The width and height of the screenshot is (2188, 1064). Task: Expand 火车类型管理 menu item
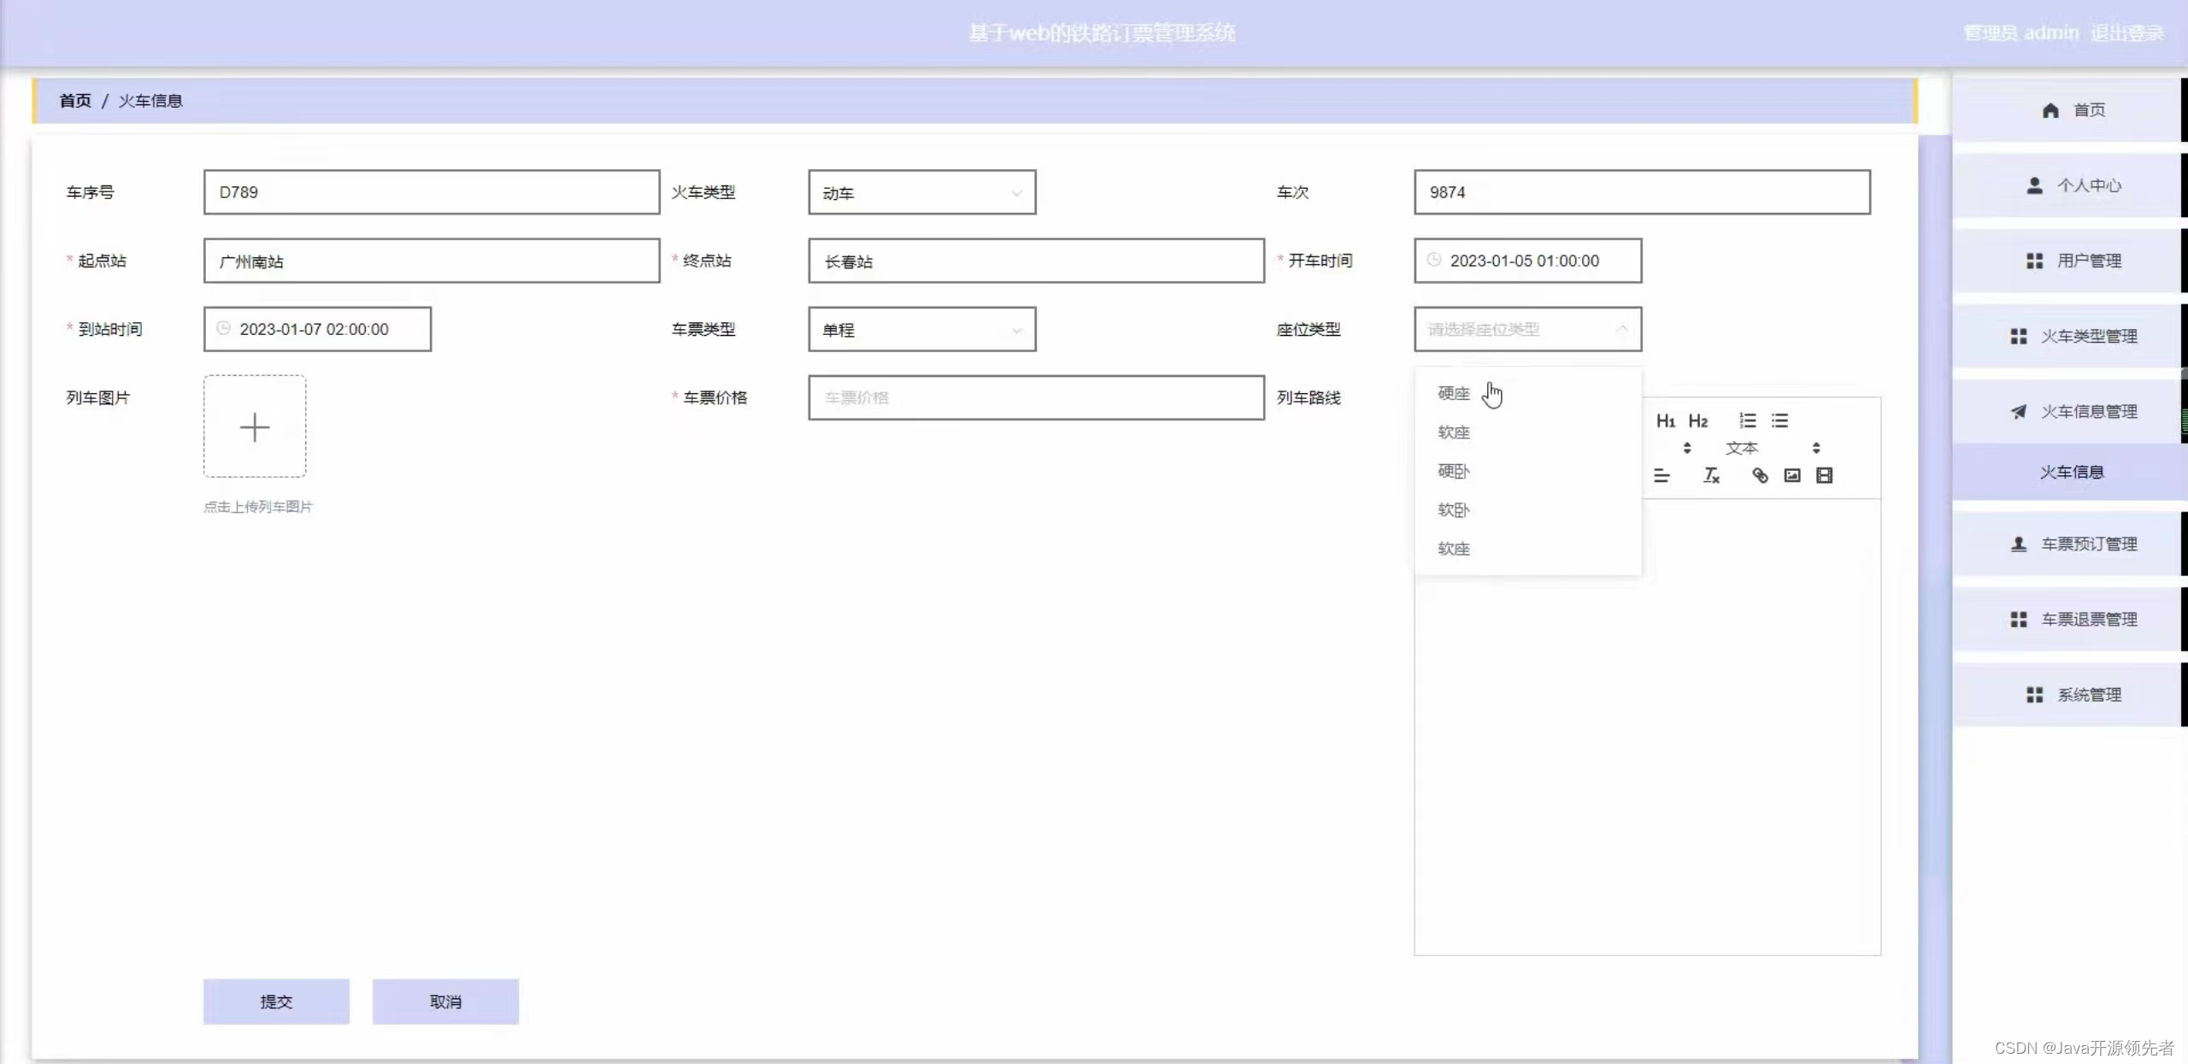[x=2067, y=336]
